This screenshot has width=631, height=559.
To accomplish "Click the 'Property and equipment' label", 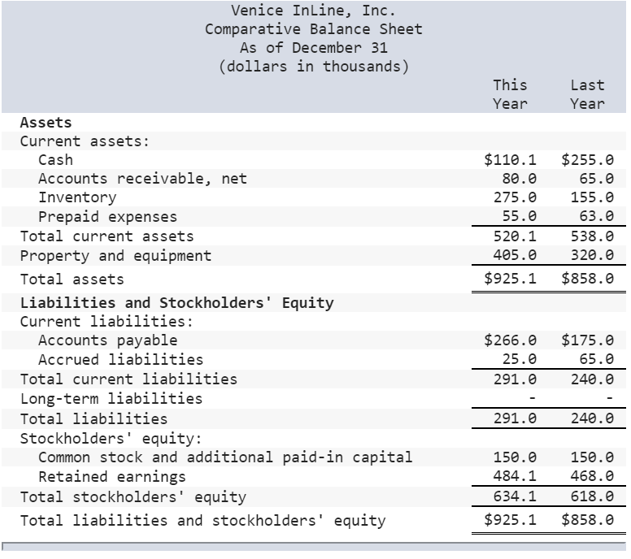I will [115, 256].
